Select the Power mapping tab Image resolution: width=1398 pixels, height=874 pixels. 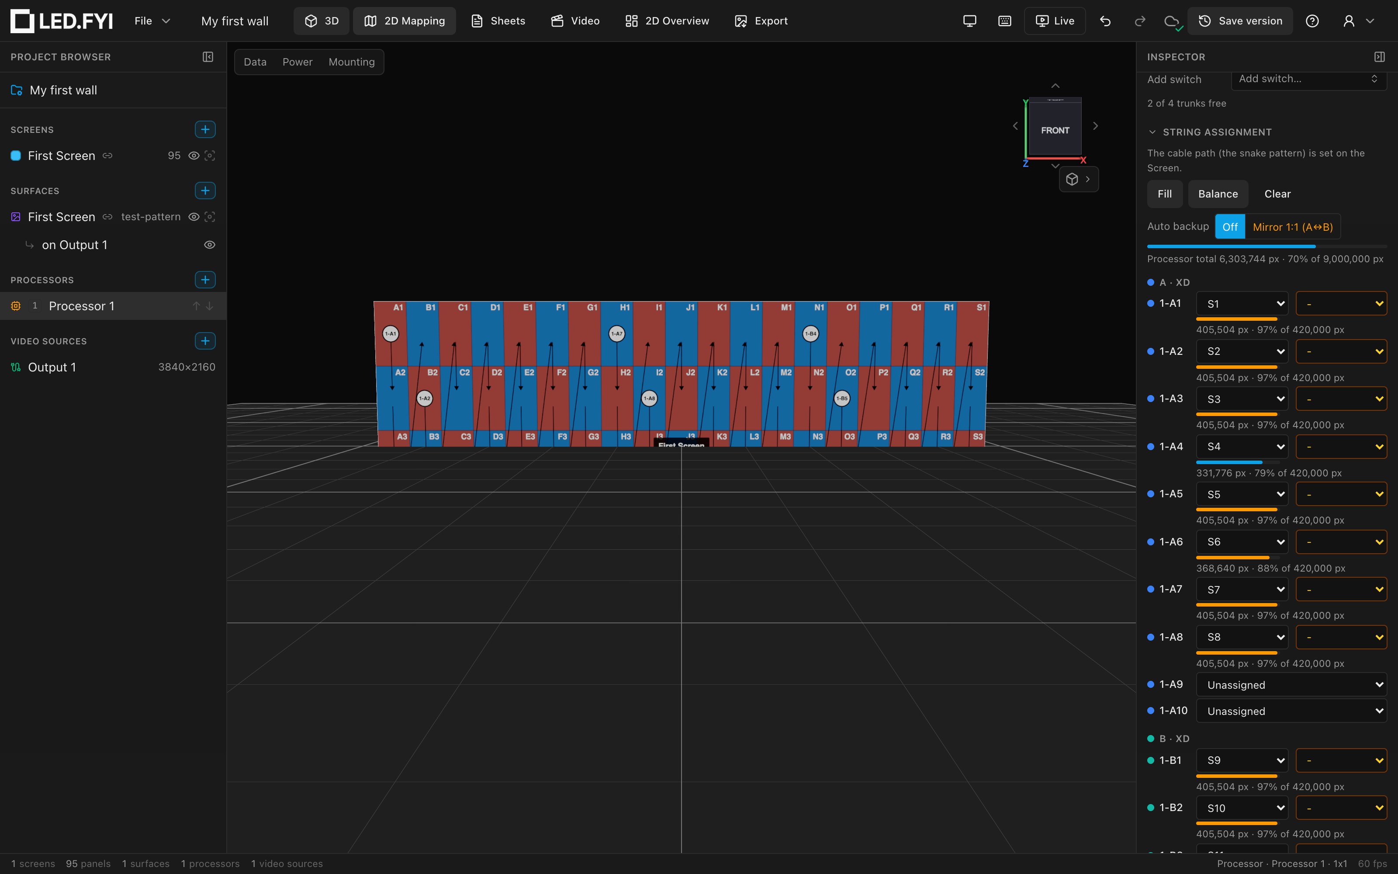[x=298, y=62]
